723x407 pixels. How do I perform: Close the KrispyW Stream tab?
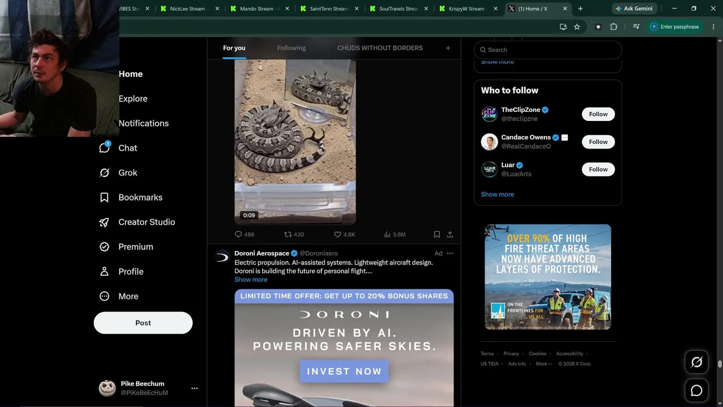point(495,8)
